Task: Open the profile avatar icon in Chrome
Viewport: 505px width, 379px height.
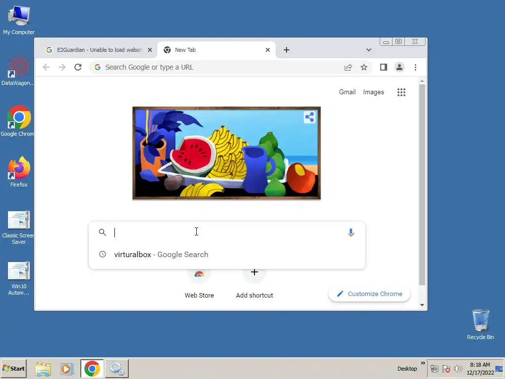Action: (399, 67)
